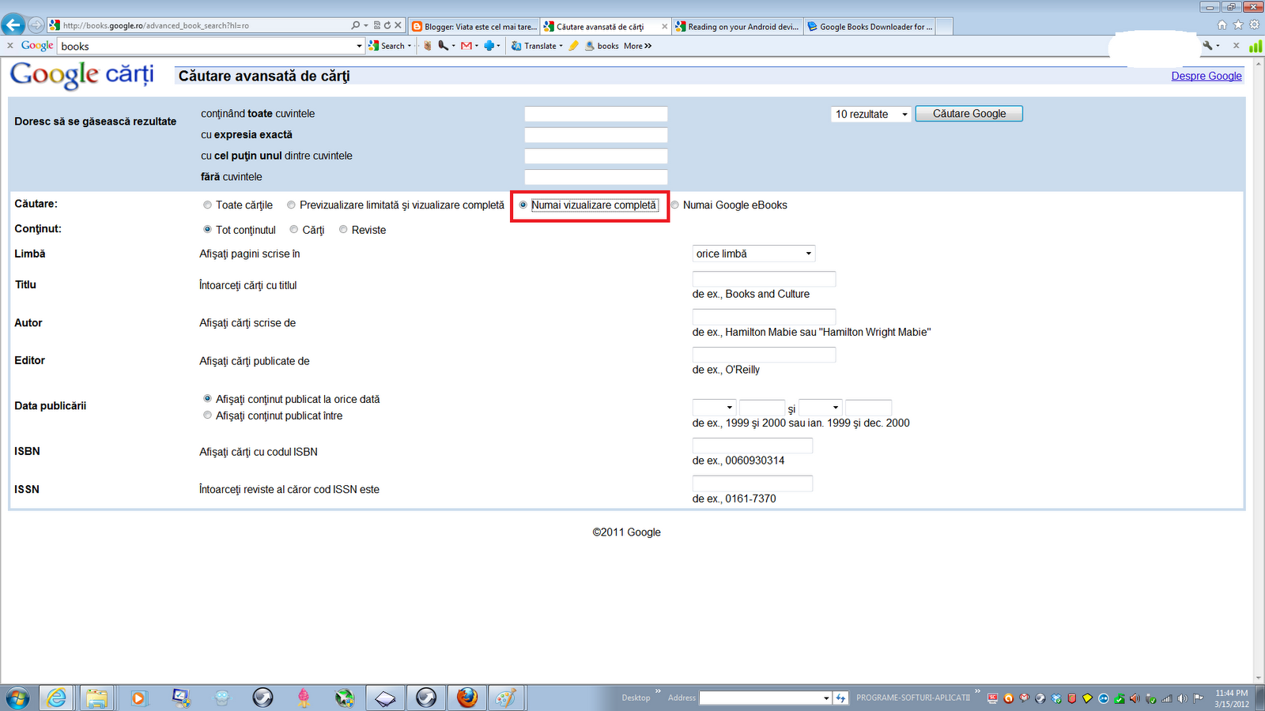Click the volume speaker icon in system tray
This screenshot has width=1265, height=711.
point(1183,698)
